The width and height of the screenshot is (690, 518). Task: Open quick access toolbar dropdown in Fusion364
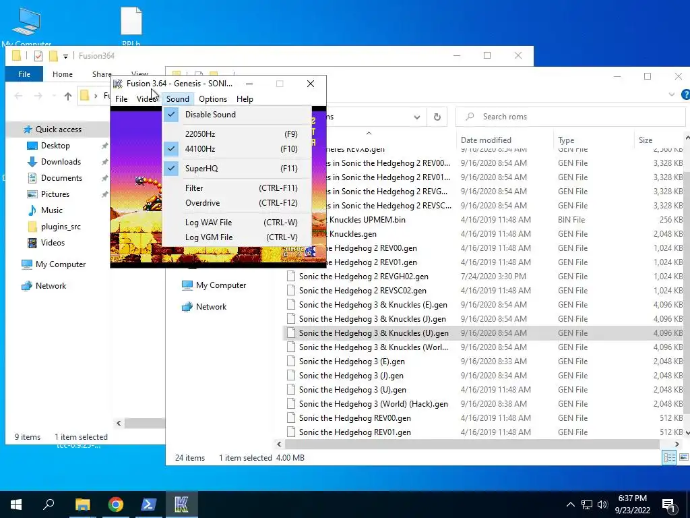tap(65, 57)
